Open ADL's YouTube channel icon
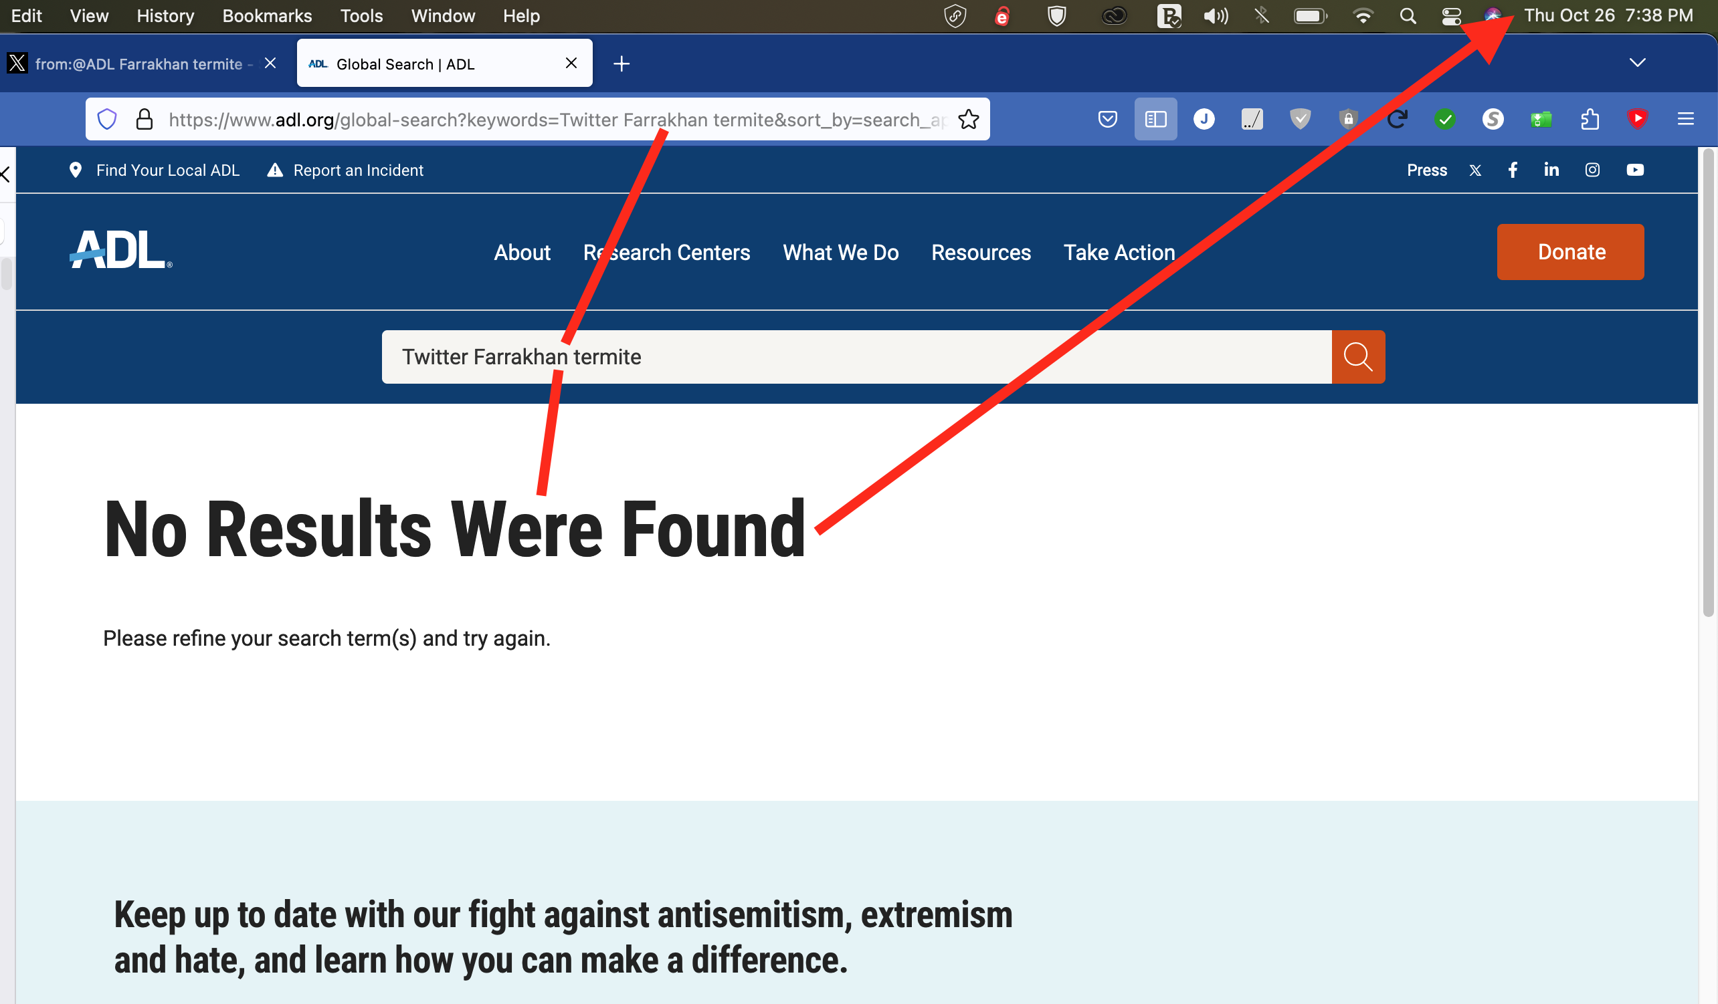The width and height of the screenshot is (1718, 1004). 1635,170
